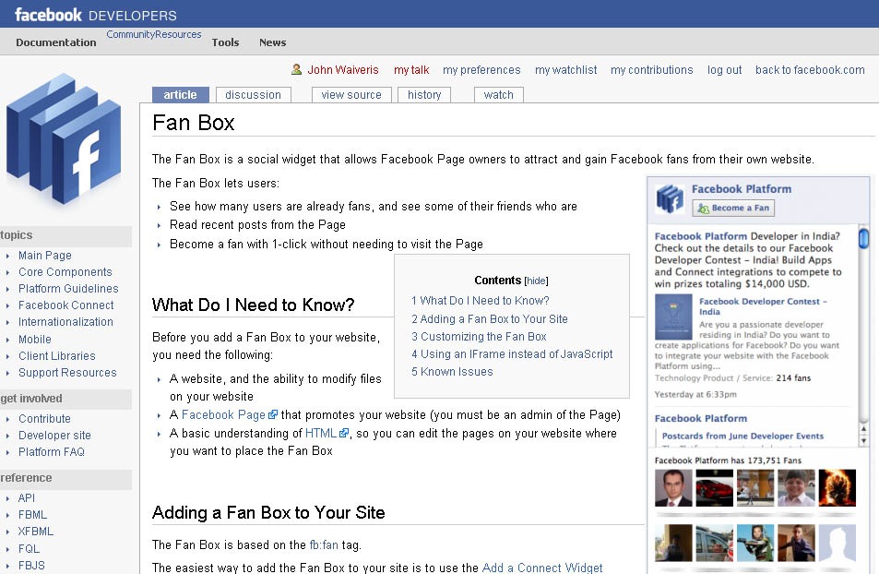Screen dimensions: 879x574
Task: Open Facebook Developer Contest – India post link
Action: (x=763, y=306)
